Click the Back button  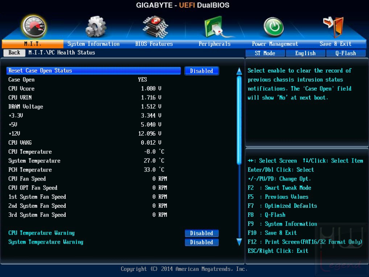coord(14,53)
